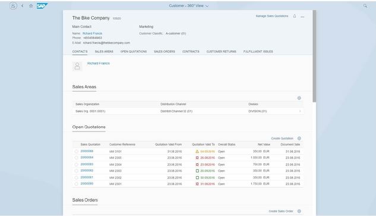Click net value 1.750,00 EUR cell
The image size is (376, 216).
pos(260,184)
